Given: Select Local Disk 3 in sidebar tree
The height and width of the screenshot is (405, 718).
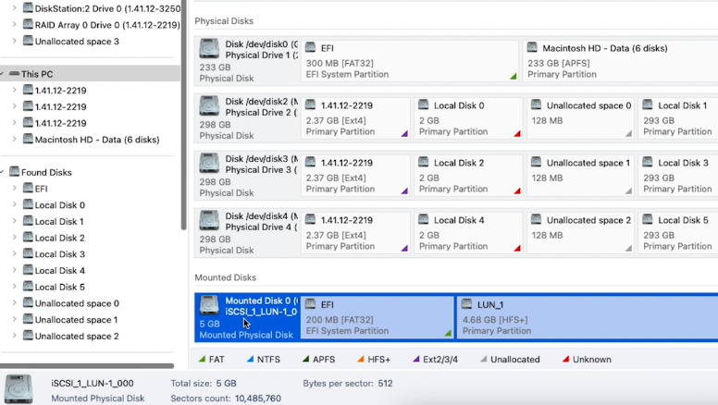Looking at the screenshot, I should click(x=59, y=254).
